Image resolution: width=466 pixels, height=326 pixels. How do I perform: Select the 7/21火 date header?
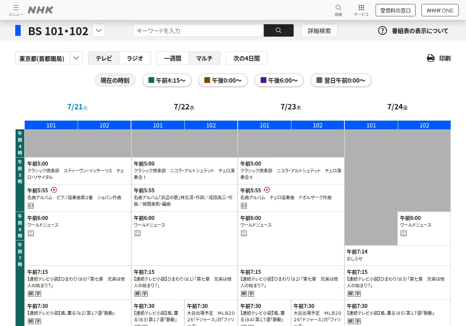(x=78, y=107)
